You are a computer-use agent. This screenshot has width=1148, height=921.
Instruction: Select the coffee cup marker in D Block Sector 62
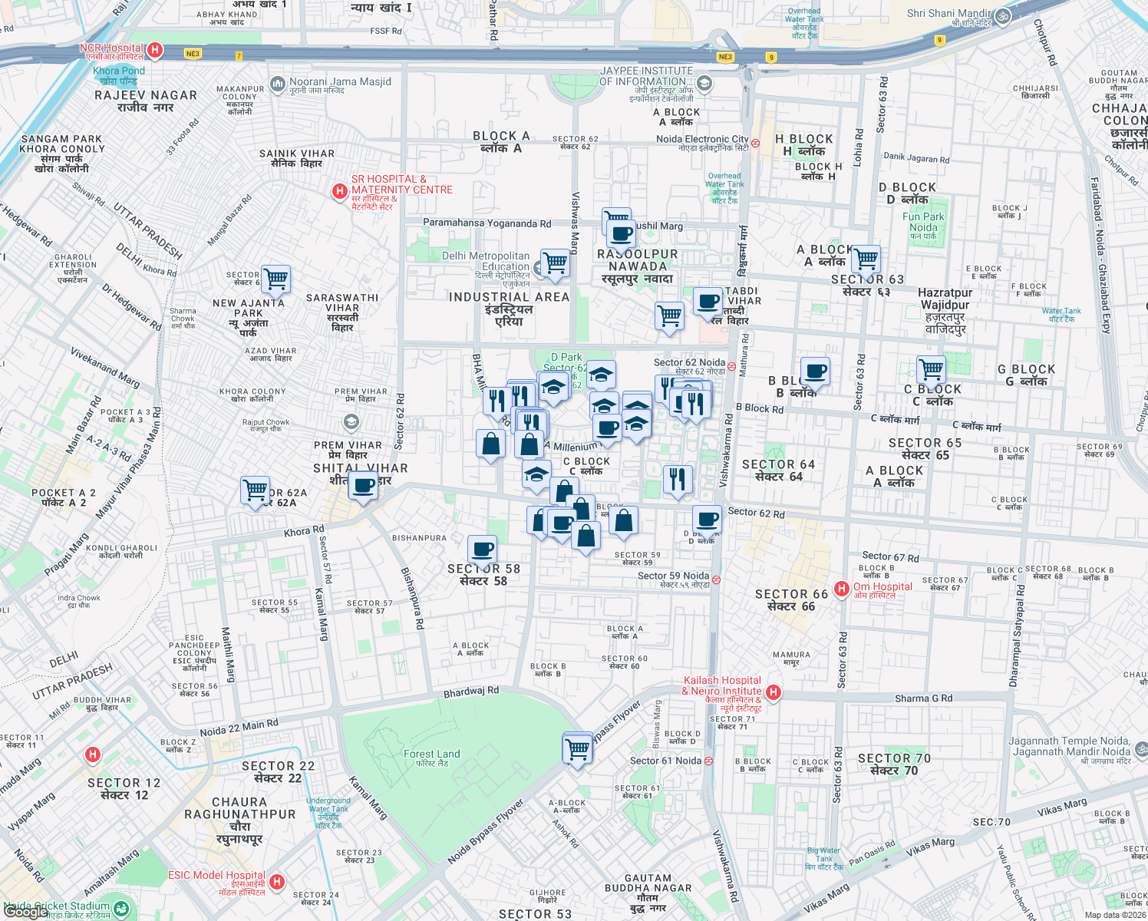(707, 520)
